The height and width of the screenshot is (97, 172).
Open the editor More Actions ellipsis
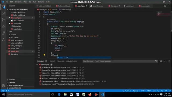(x=169, y=6)
